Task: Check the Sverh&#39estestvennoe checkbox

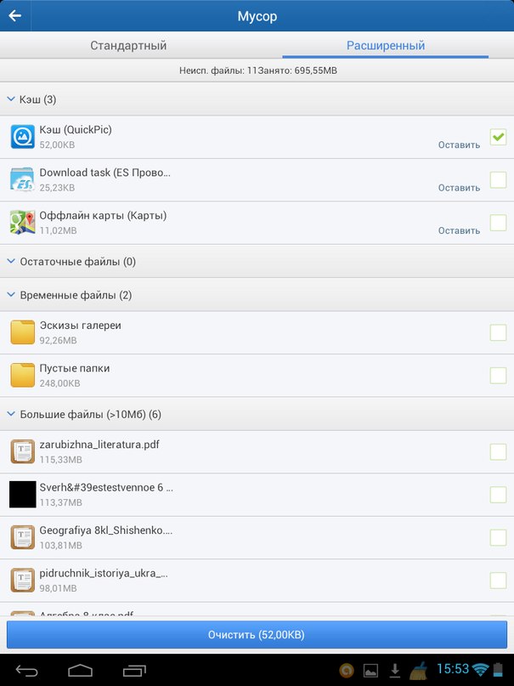Action: (498, 495)
